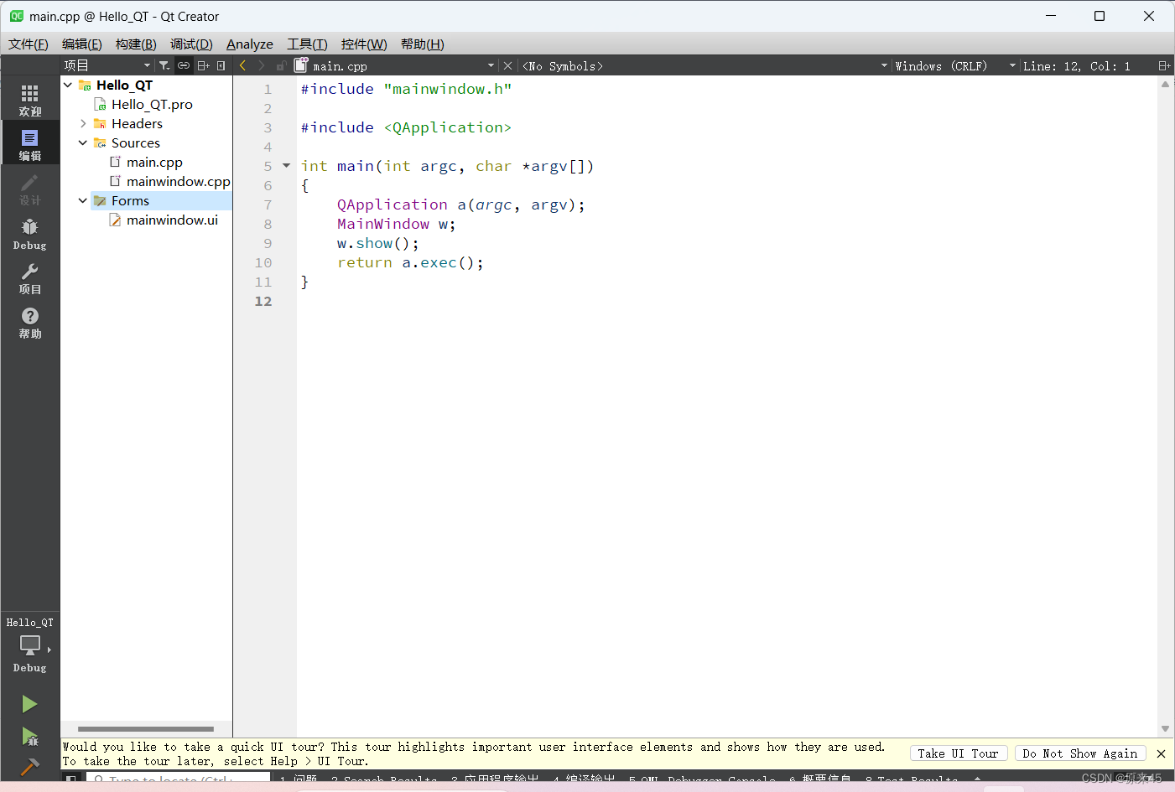Image resolution: width=1175 pixels, height=792 pixels.
Task: Collapse the Sources folder
Action: [83, 143]
